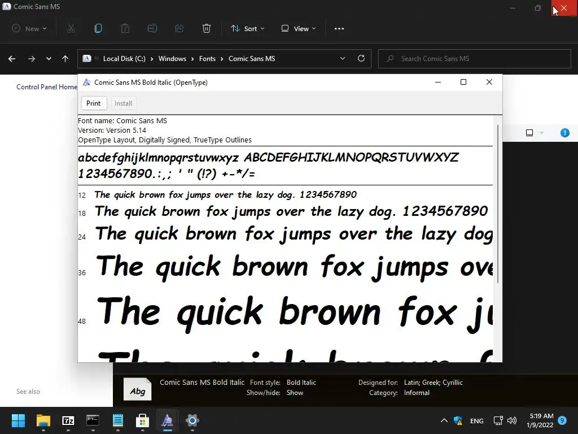This screenshot has height=434, width=578.
Task: Click the ENG language indicator
Action: click(476, 420)
